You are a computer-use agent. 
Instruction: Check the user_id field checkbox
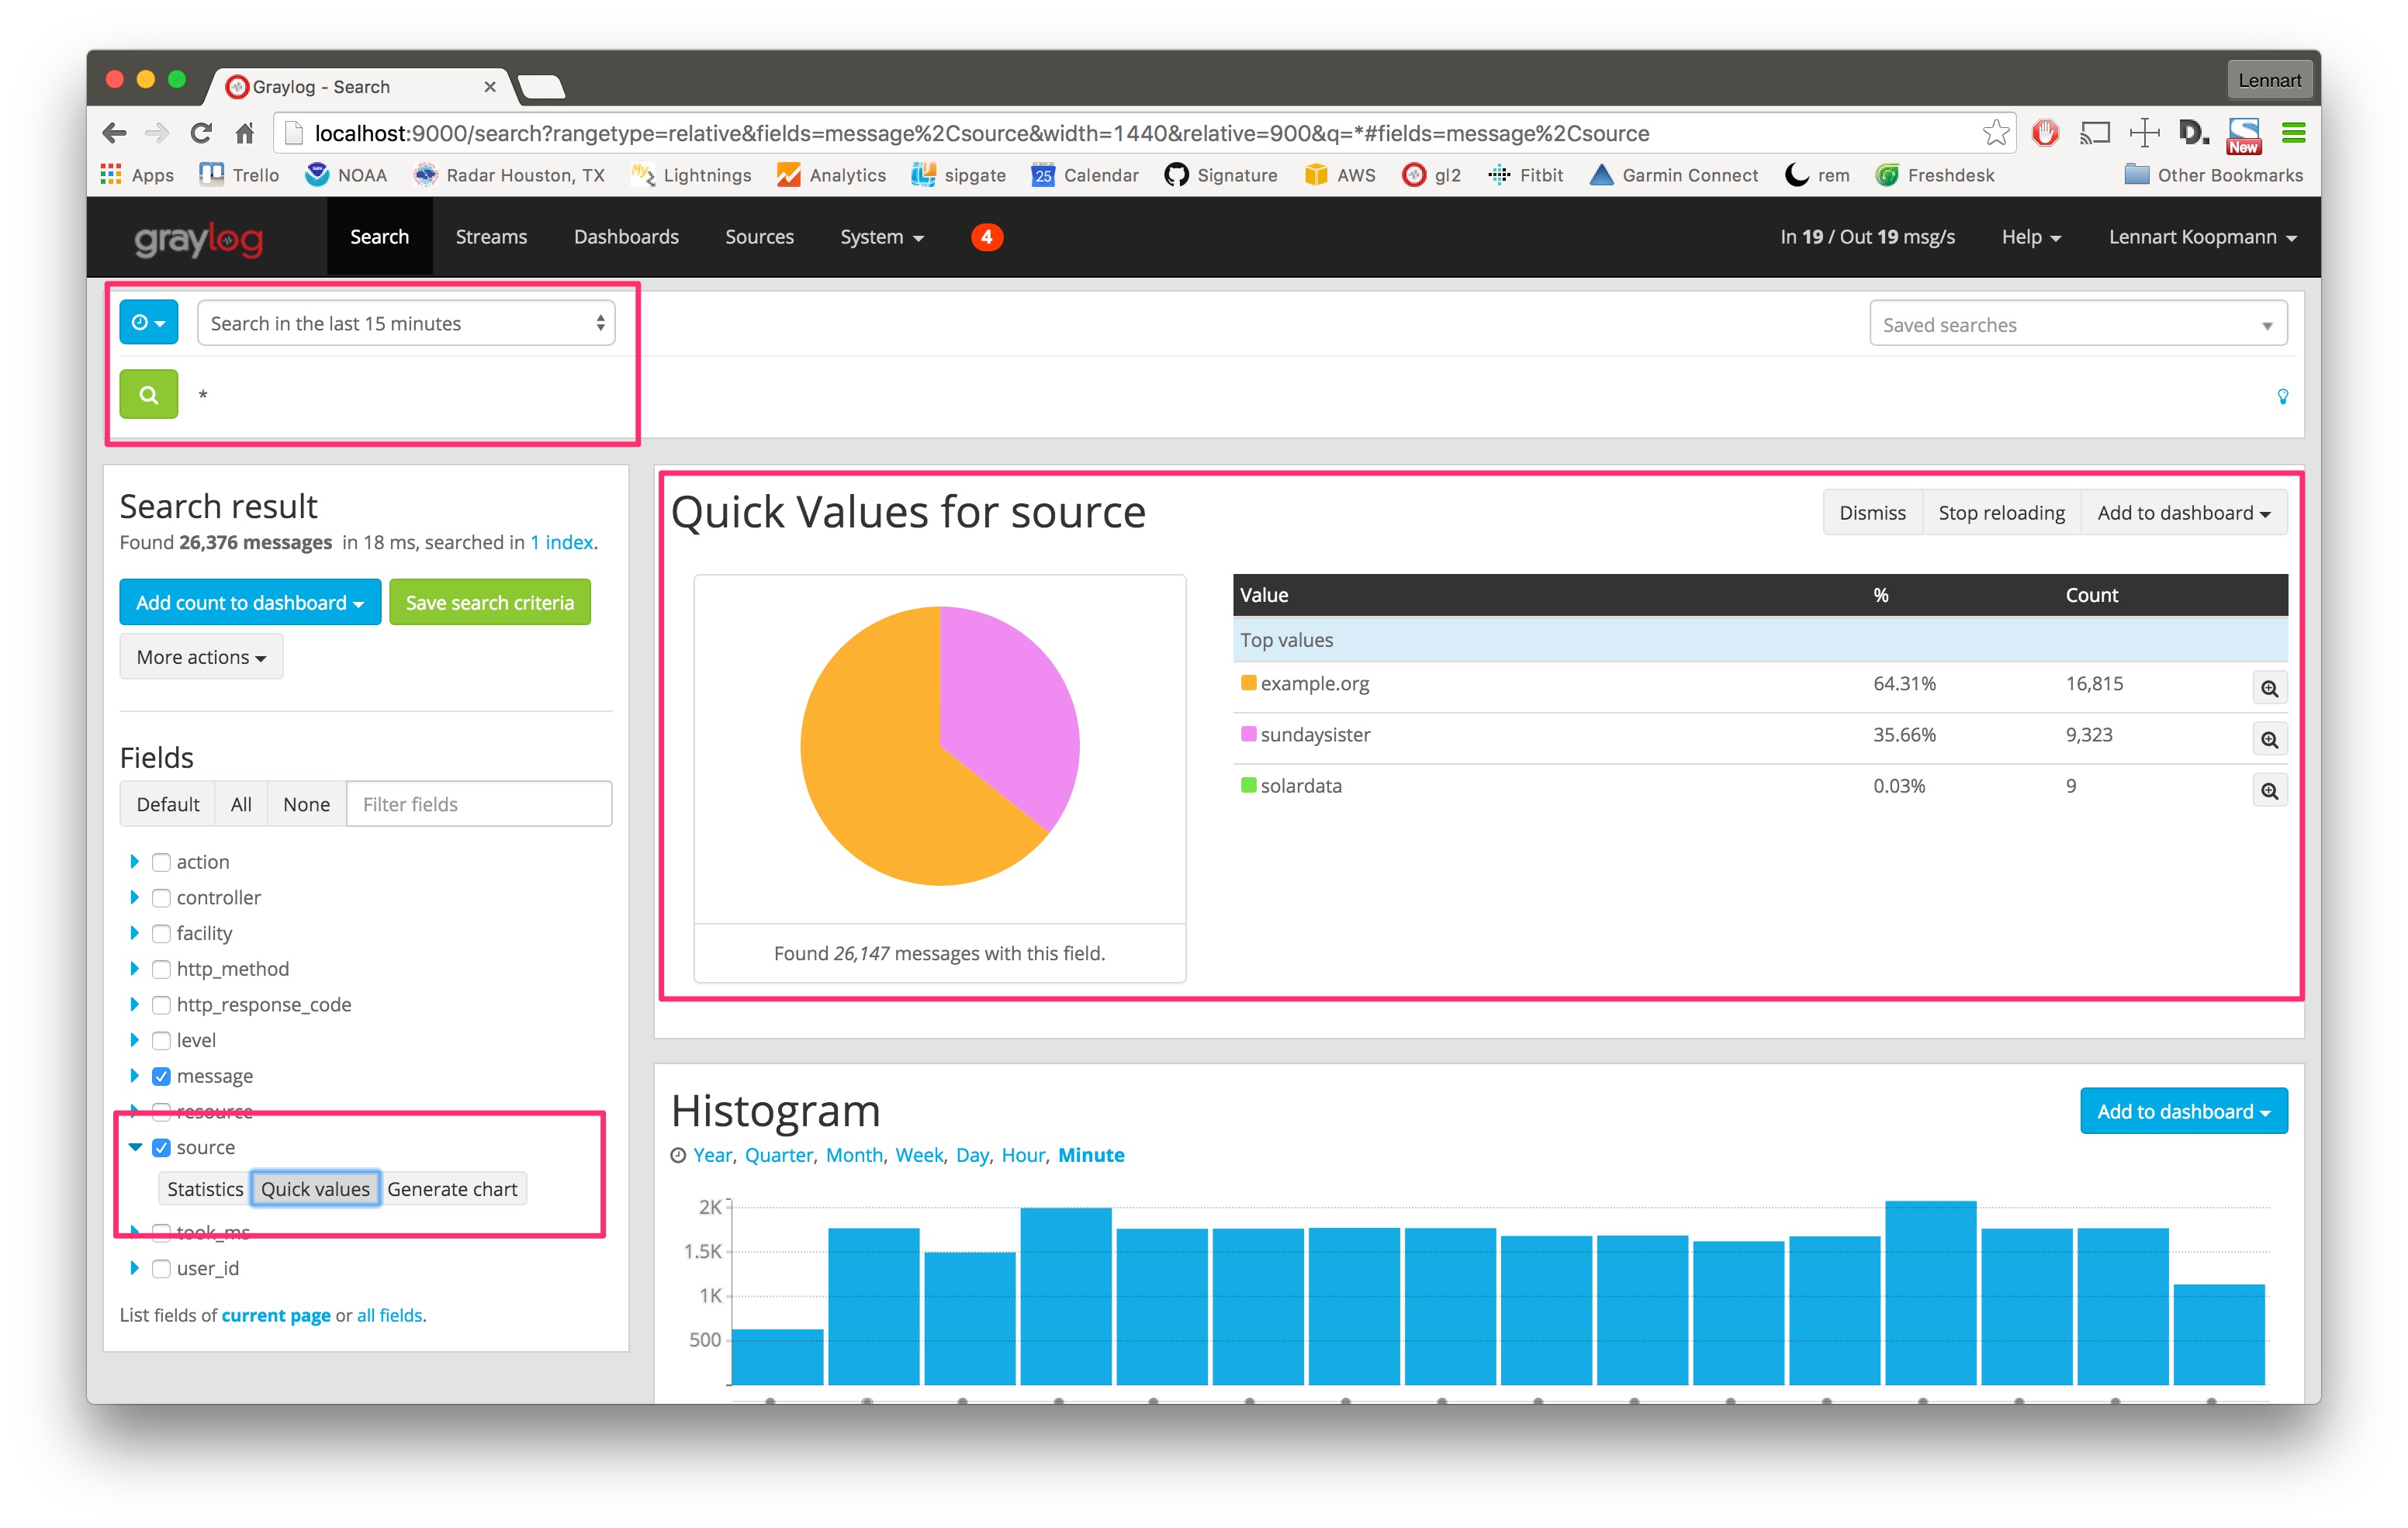(161, 1268)
